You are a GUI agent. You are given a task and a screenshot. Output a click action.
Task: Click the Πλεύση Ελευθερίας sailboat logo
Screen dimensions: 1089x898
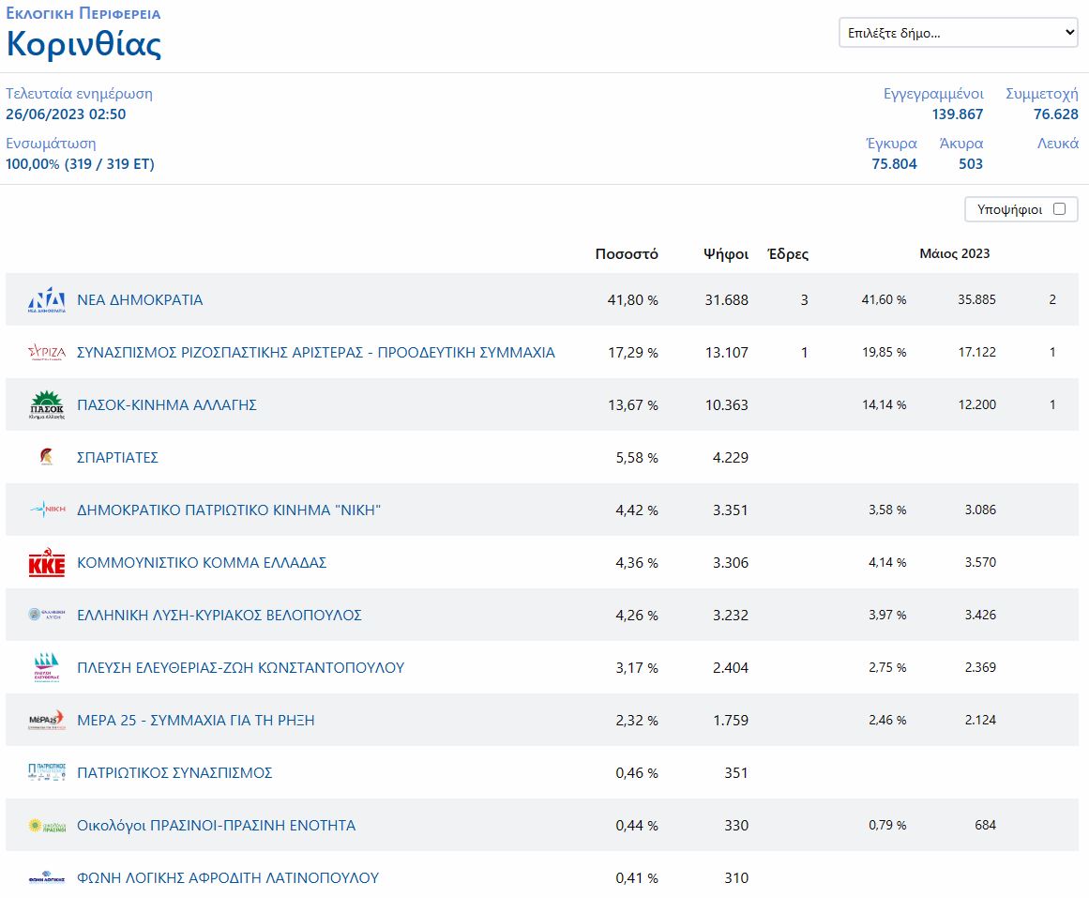47,668
